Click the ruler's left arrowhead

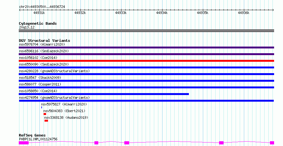click(x=20, y=10)
